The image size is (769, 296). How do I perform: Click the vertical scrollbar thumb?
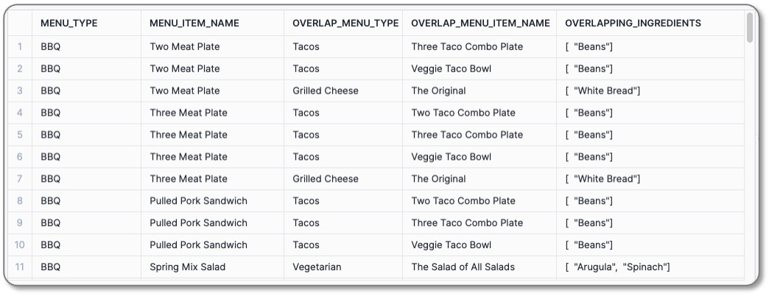(749, 27)
